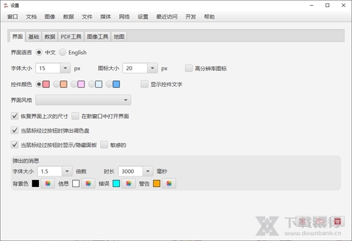Screen dimensions: 352x241
Task: Switch to the 图像工具 tab
Action: [97, 36]
